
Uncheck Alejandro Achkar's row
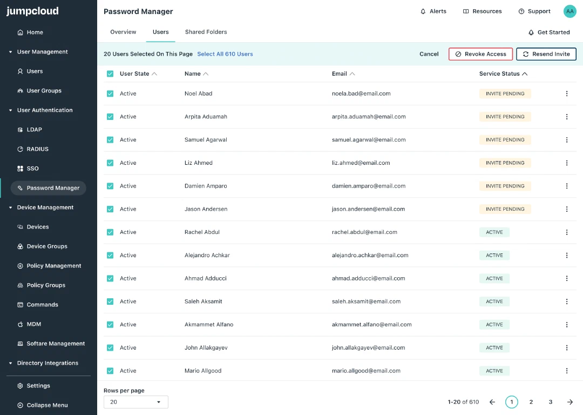(110, 256)
